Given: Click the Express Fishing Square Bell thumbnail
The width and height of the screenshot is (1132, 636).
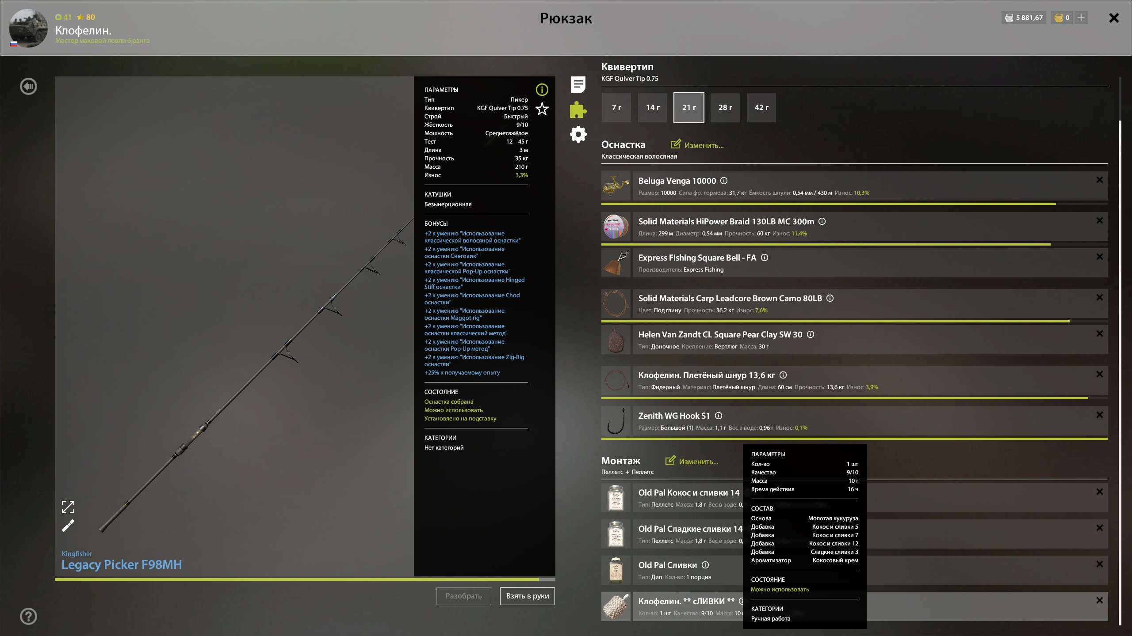Looking at the screenshot, I should (x=616, y=263).
